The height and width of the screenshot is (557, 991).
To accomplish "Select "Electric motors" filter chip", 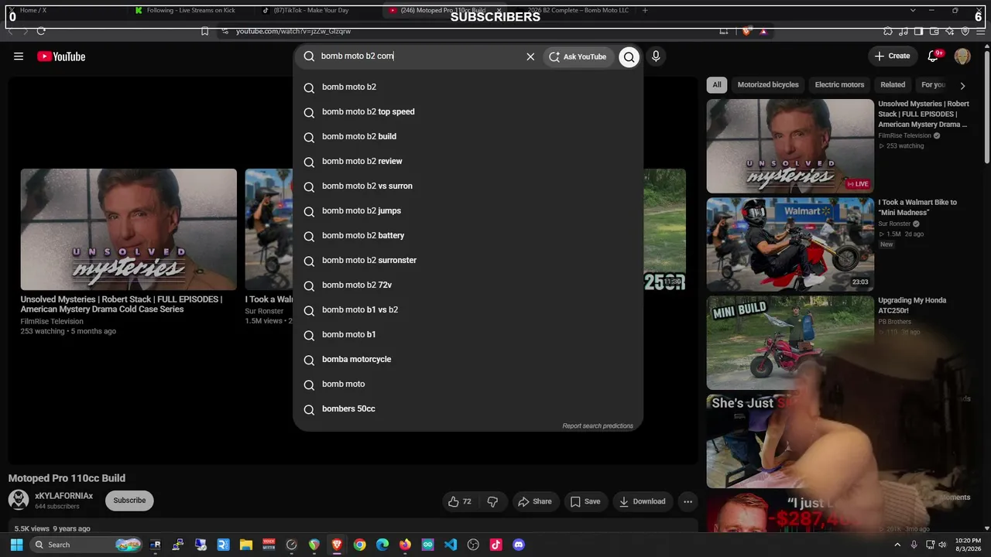I will tap(839, 85).
